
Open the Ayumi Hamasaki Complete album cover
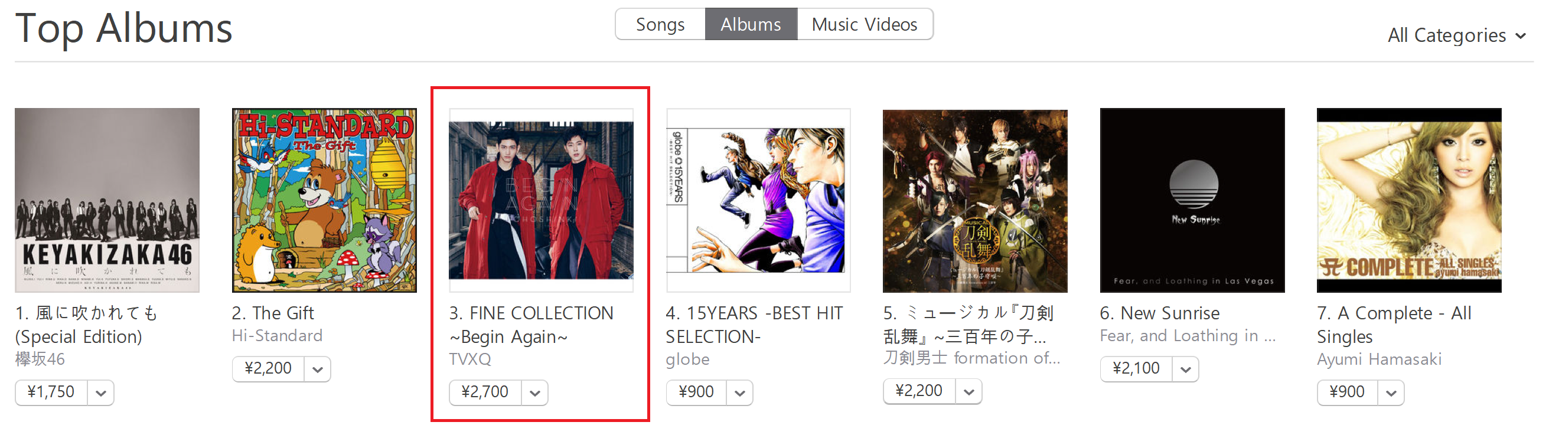click(1410, 200)
